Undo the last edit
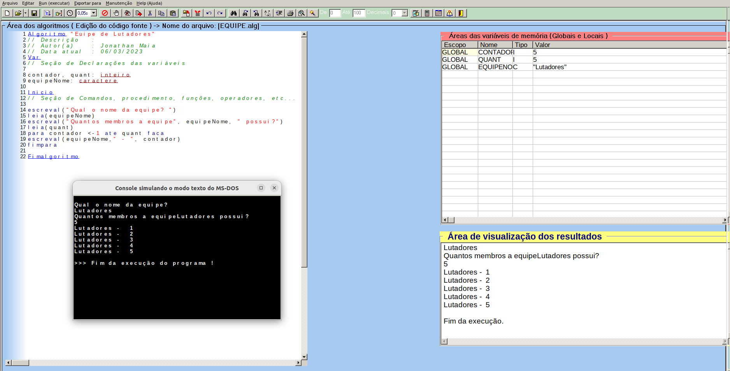The height and width of the screenshot is (371, 730). pyautogui.click(x=209, y=13)
